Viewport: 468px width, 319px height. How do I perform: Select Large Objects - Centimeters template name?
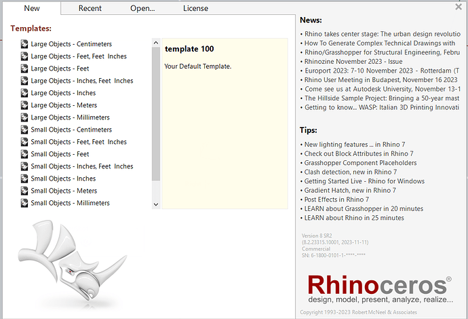(71, 44)
